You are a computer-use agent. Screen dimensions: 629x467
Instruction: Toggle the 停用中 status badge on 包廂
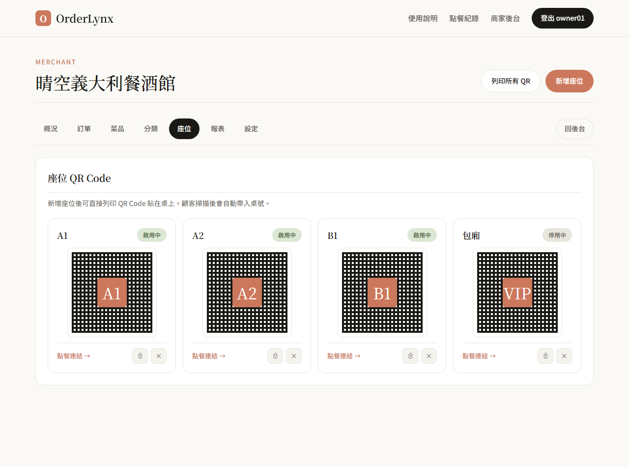[x=557, y=235]
